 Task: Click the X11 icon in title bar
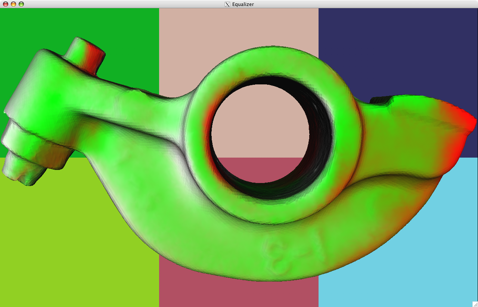pyautogui.click(x=227, y=4)
